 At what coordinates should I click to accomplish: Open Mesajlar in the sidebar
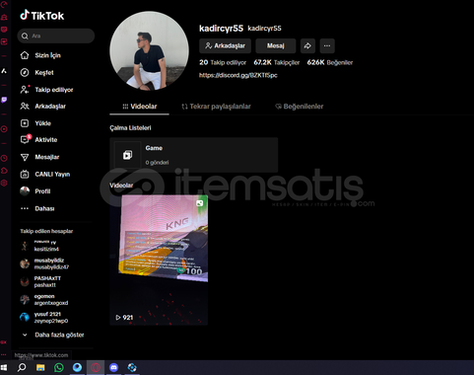pos(47,157)
